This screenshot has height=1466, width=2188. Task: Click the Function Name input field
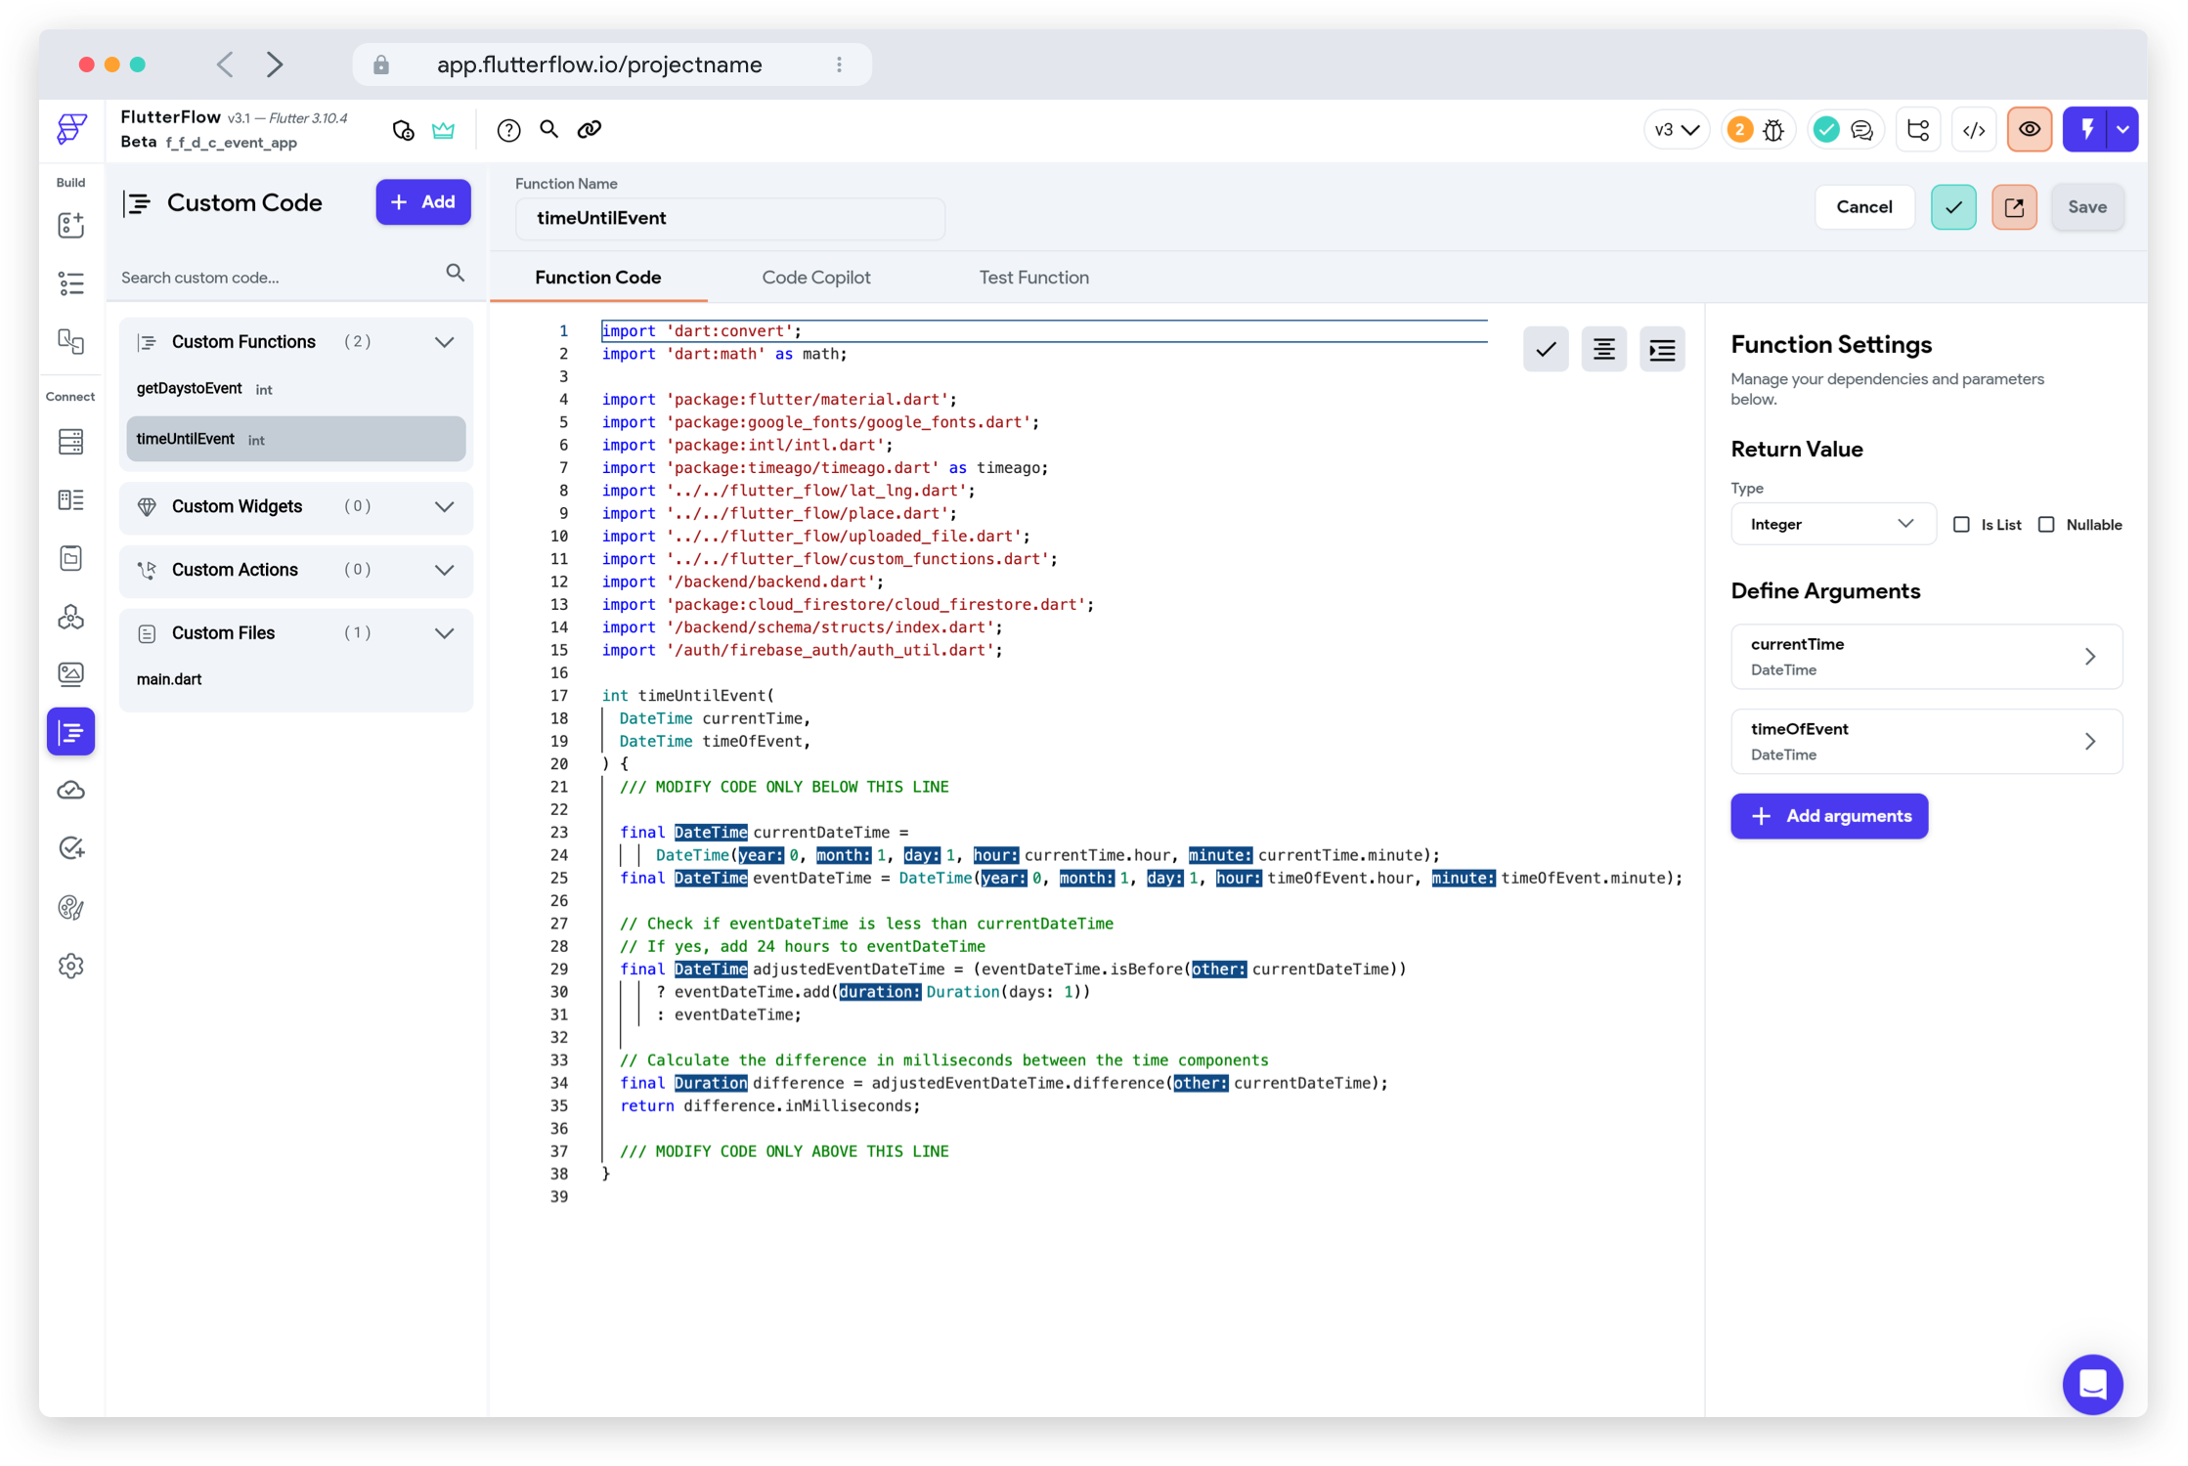point(729,219)
